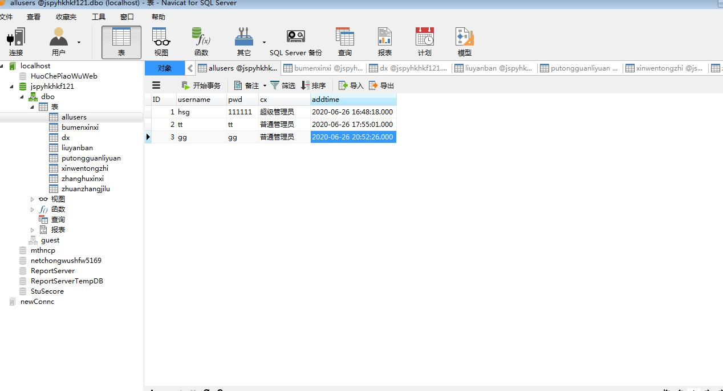The image size is (723, 391).
Task: Open the 报表 report toolbar icon
Action: pyautogui.click(x=385, y=42)
